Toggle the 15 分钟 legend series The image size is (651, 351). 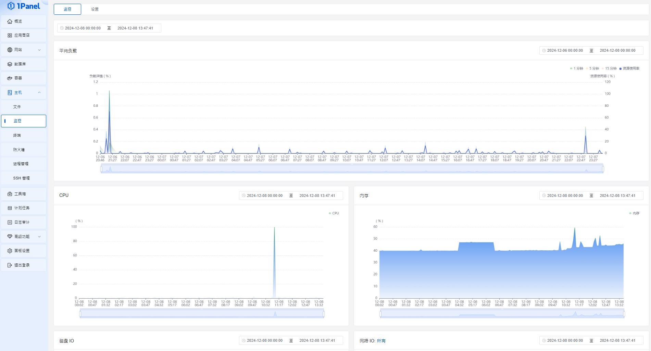click(609, 68)
